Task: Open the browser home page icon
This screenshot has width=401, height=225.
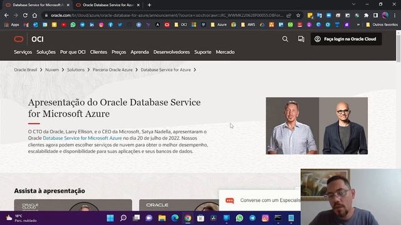Action: [34, 15]
